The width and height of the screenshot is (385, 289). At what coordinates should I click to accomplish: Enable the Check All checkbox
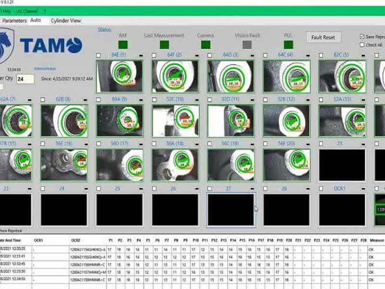tap(362, 45)
